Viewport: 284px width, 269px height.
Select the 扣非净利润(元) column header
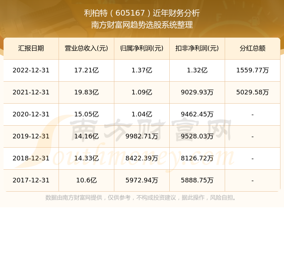point(197,48)
